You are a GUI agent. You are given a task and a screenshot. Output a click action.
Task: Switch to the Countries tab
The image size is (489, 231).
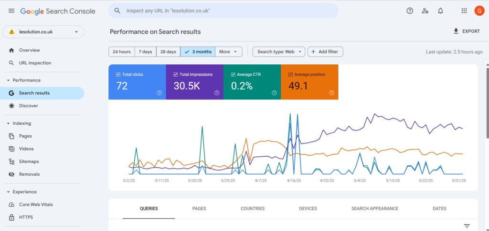tap(253, 209)
